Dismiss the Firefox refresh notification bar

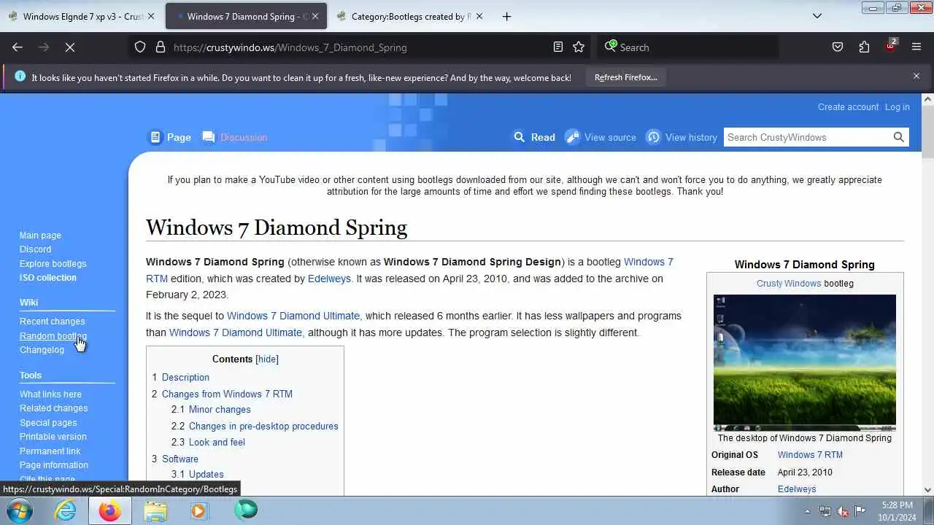(x=916, y=76)
